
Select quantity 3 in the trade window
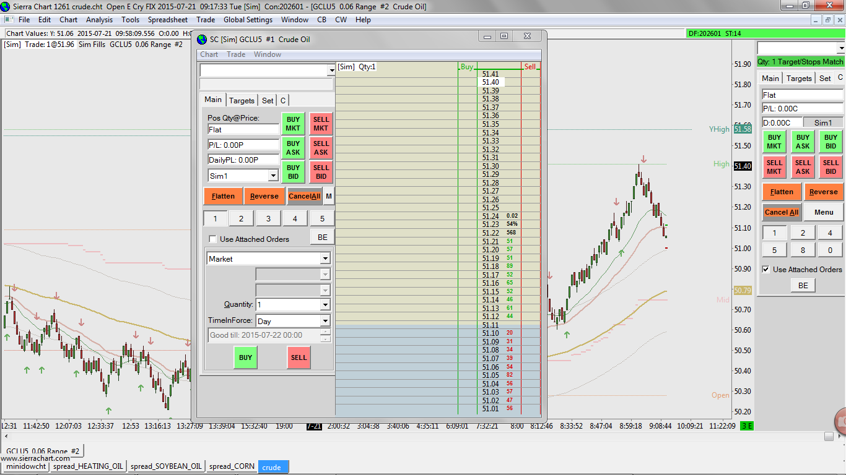pos(268,218)
